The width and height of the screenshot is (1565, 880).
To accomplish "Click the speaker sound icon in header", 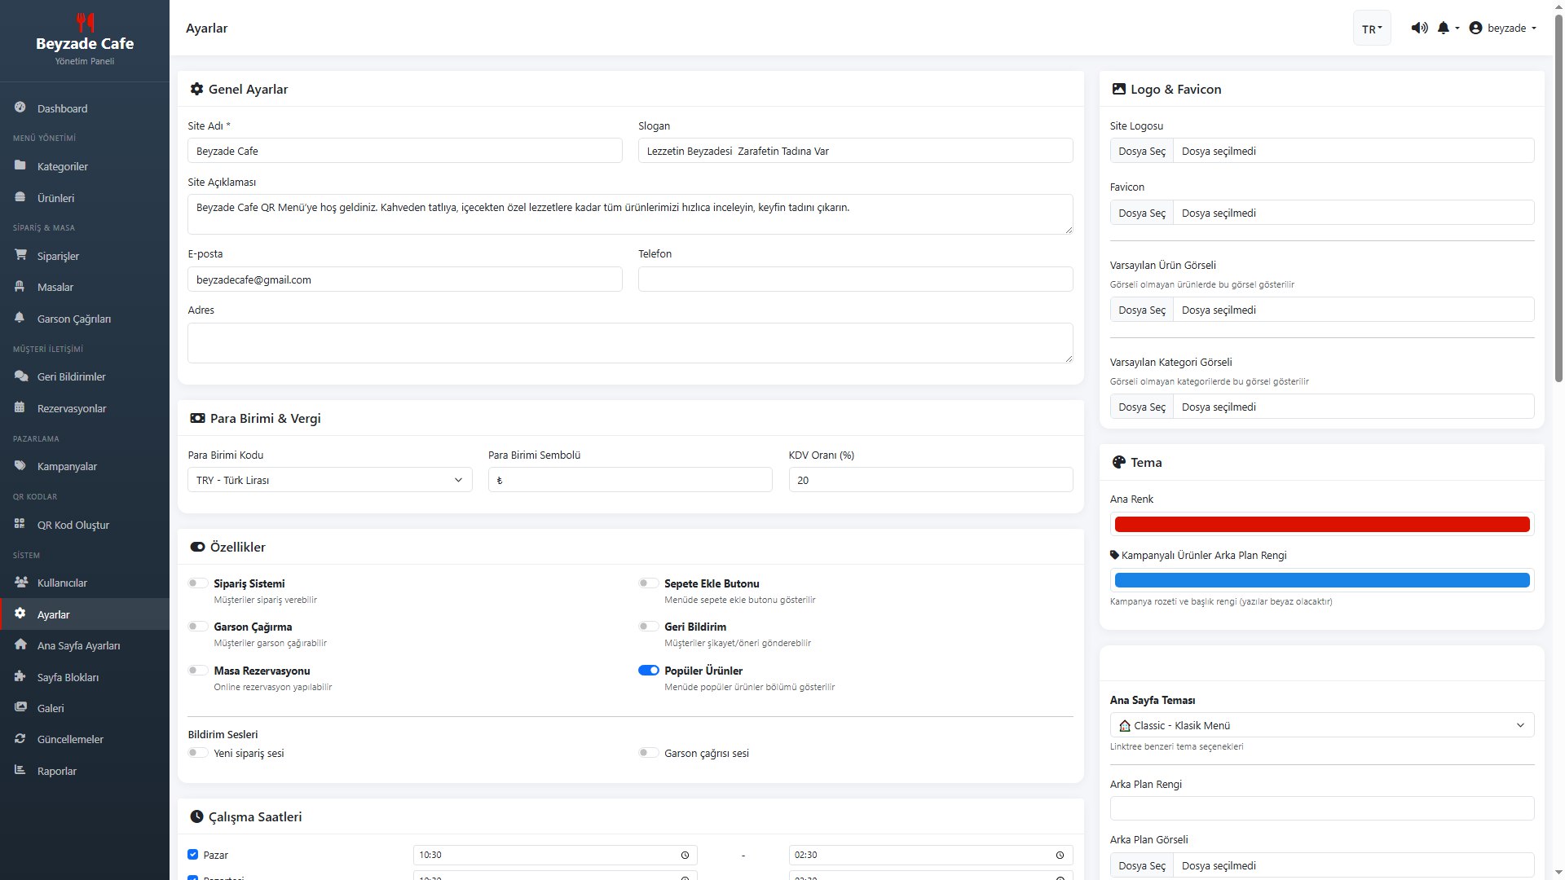I will pos(1419,28).
